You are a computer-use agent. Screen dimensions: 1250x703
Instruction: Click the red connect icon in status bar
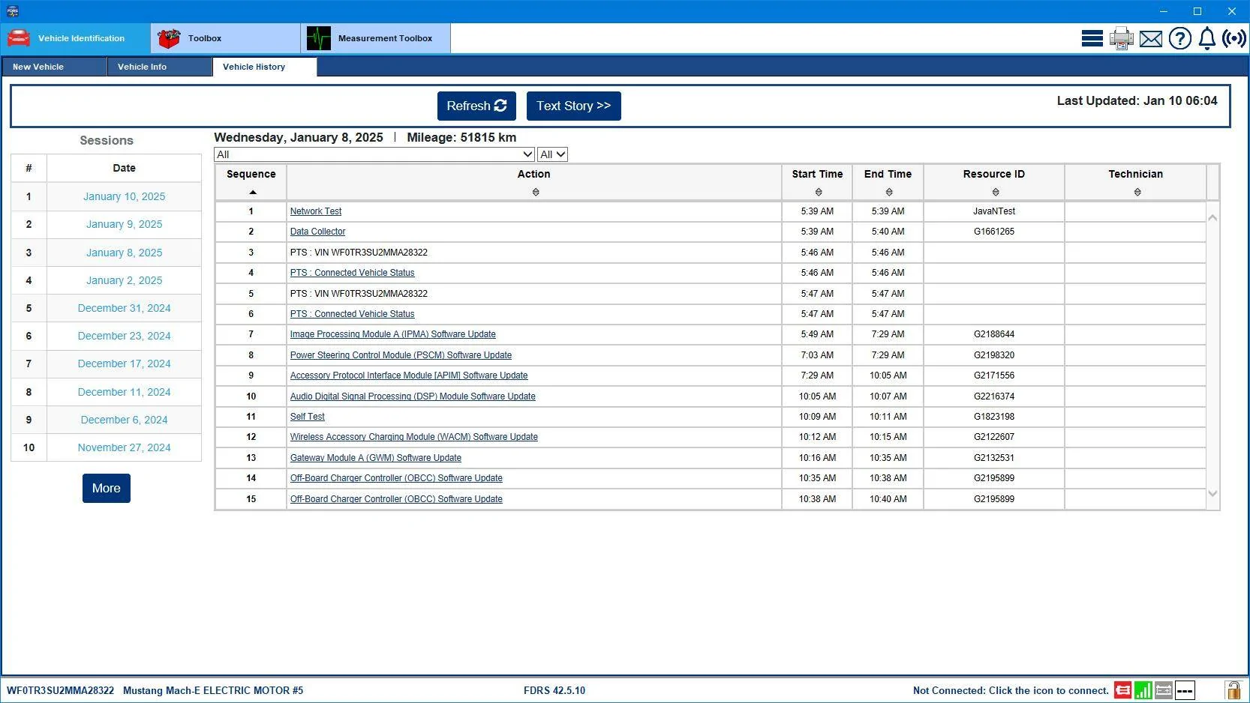[x=1123, y=690]
